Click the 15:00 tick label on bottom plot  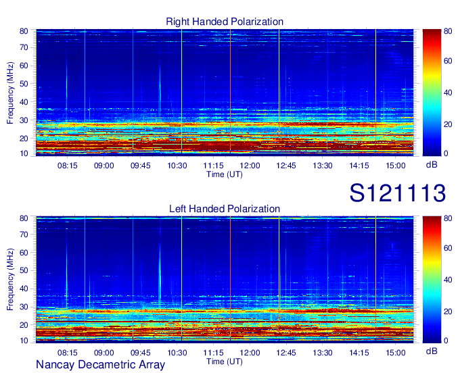pos(396,353)
